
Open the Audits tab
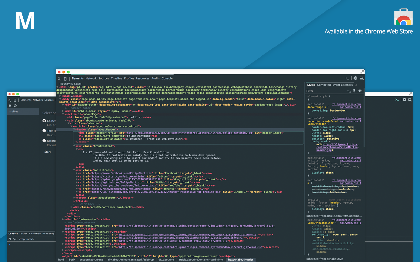pyautogui.click(x=156, y=78)
